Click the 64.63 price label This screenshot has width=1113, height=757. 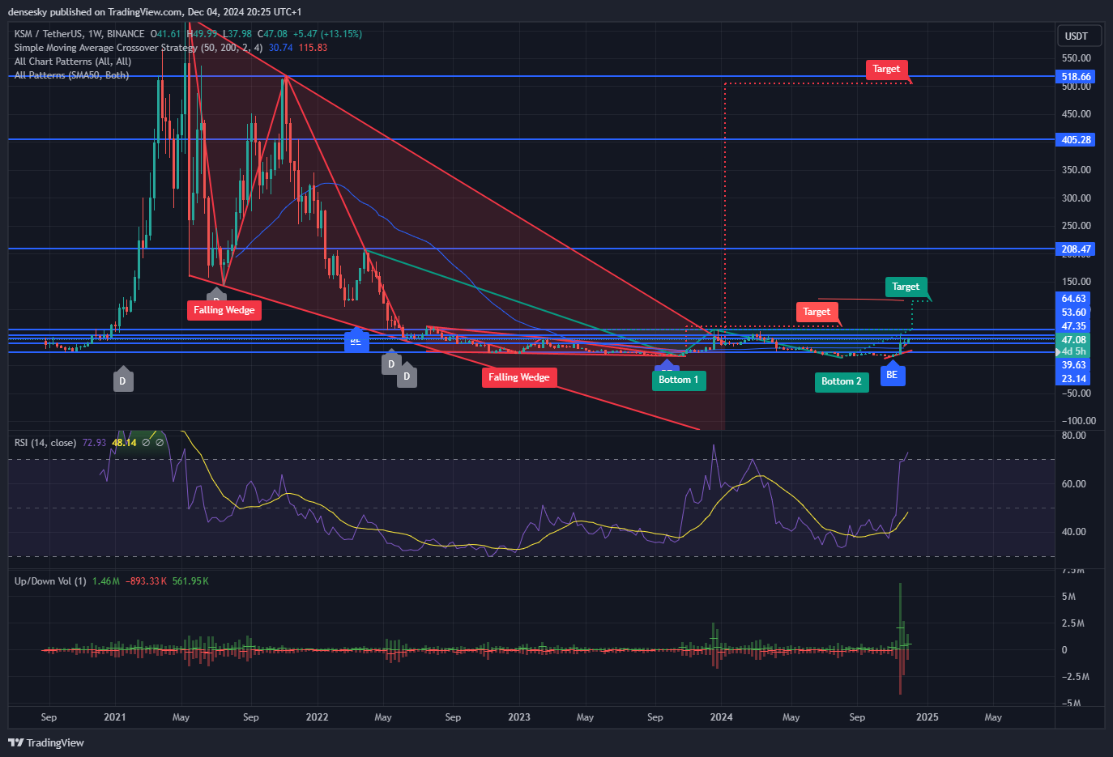click(1074, 299)
